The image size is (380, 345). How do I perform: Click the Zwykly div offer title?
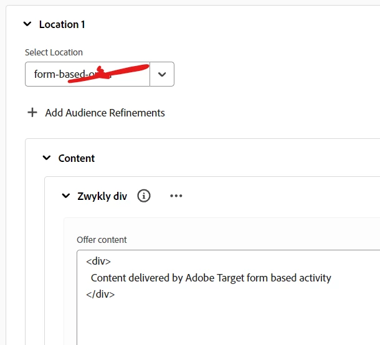pos(102,196)
